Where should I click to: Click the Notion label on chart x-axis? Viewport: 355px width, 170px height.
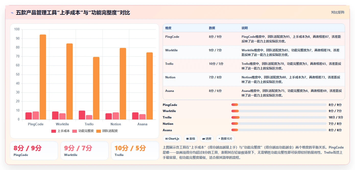[116, 124]
